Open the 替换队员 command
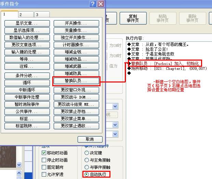Image resolution: width=212 pixels, height=179 pixels. point(76,81)
